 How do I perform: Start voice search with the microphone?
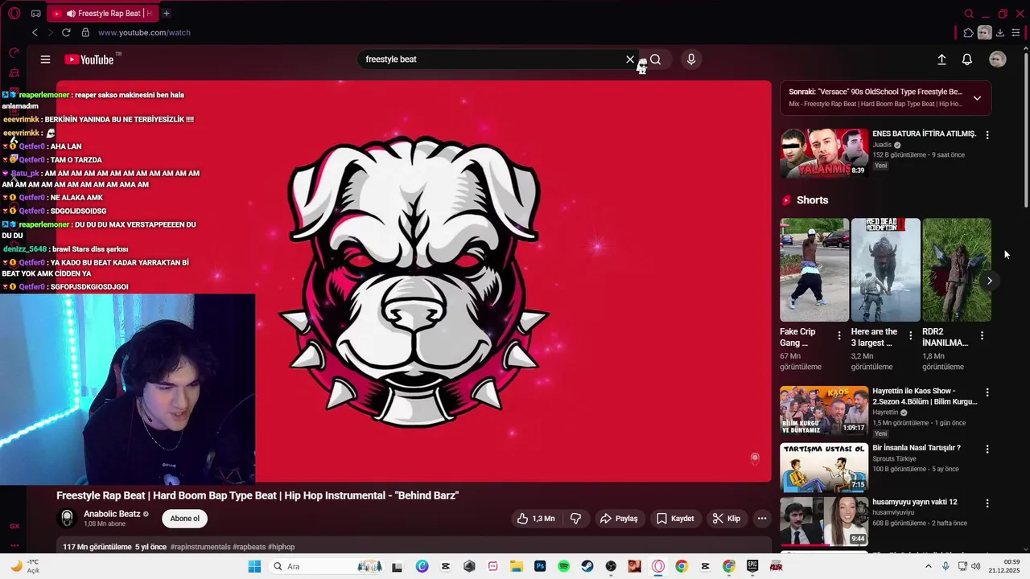coord(690,60)
